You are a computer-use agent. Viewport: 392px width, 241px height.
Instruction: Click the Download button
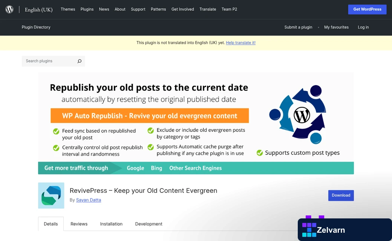[x=341, y=195]
